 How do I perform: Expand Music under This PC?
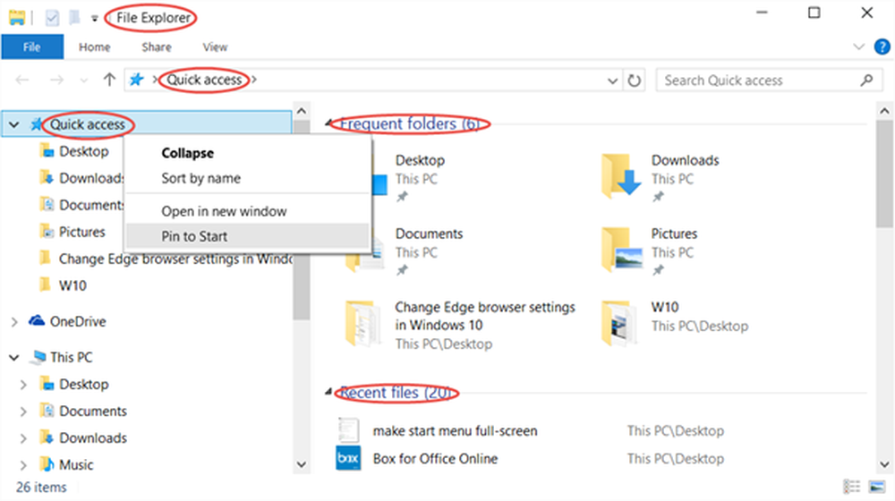pyautogui.click(x=23, y=465)
